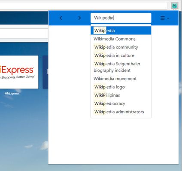Select the highlighted "Wikipedia" suggestion
The width and height of the screenshot is (182, 171).
coord(121,30)
